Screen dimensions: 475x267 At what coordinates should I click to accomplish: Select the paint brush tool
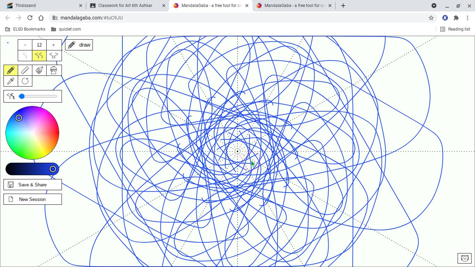click(39, 70)
